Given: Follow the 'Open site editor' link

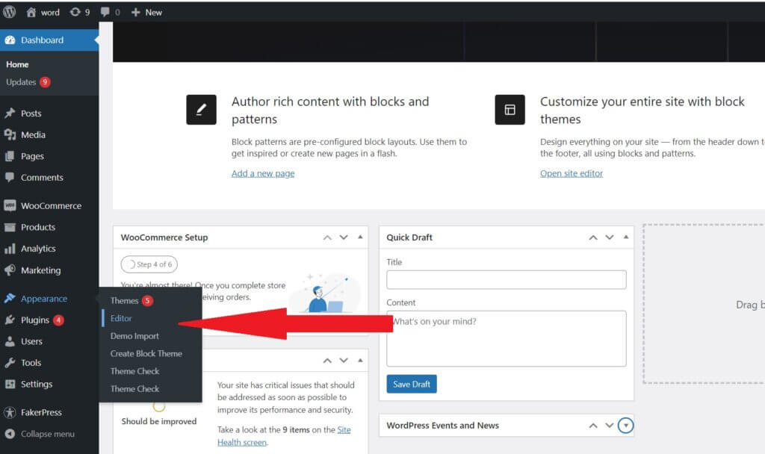Looking at the screenshot, I should [571, 173].
